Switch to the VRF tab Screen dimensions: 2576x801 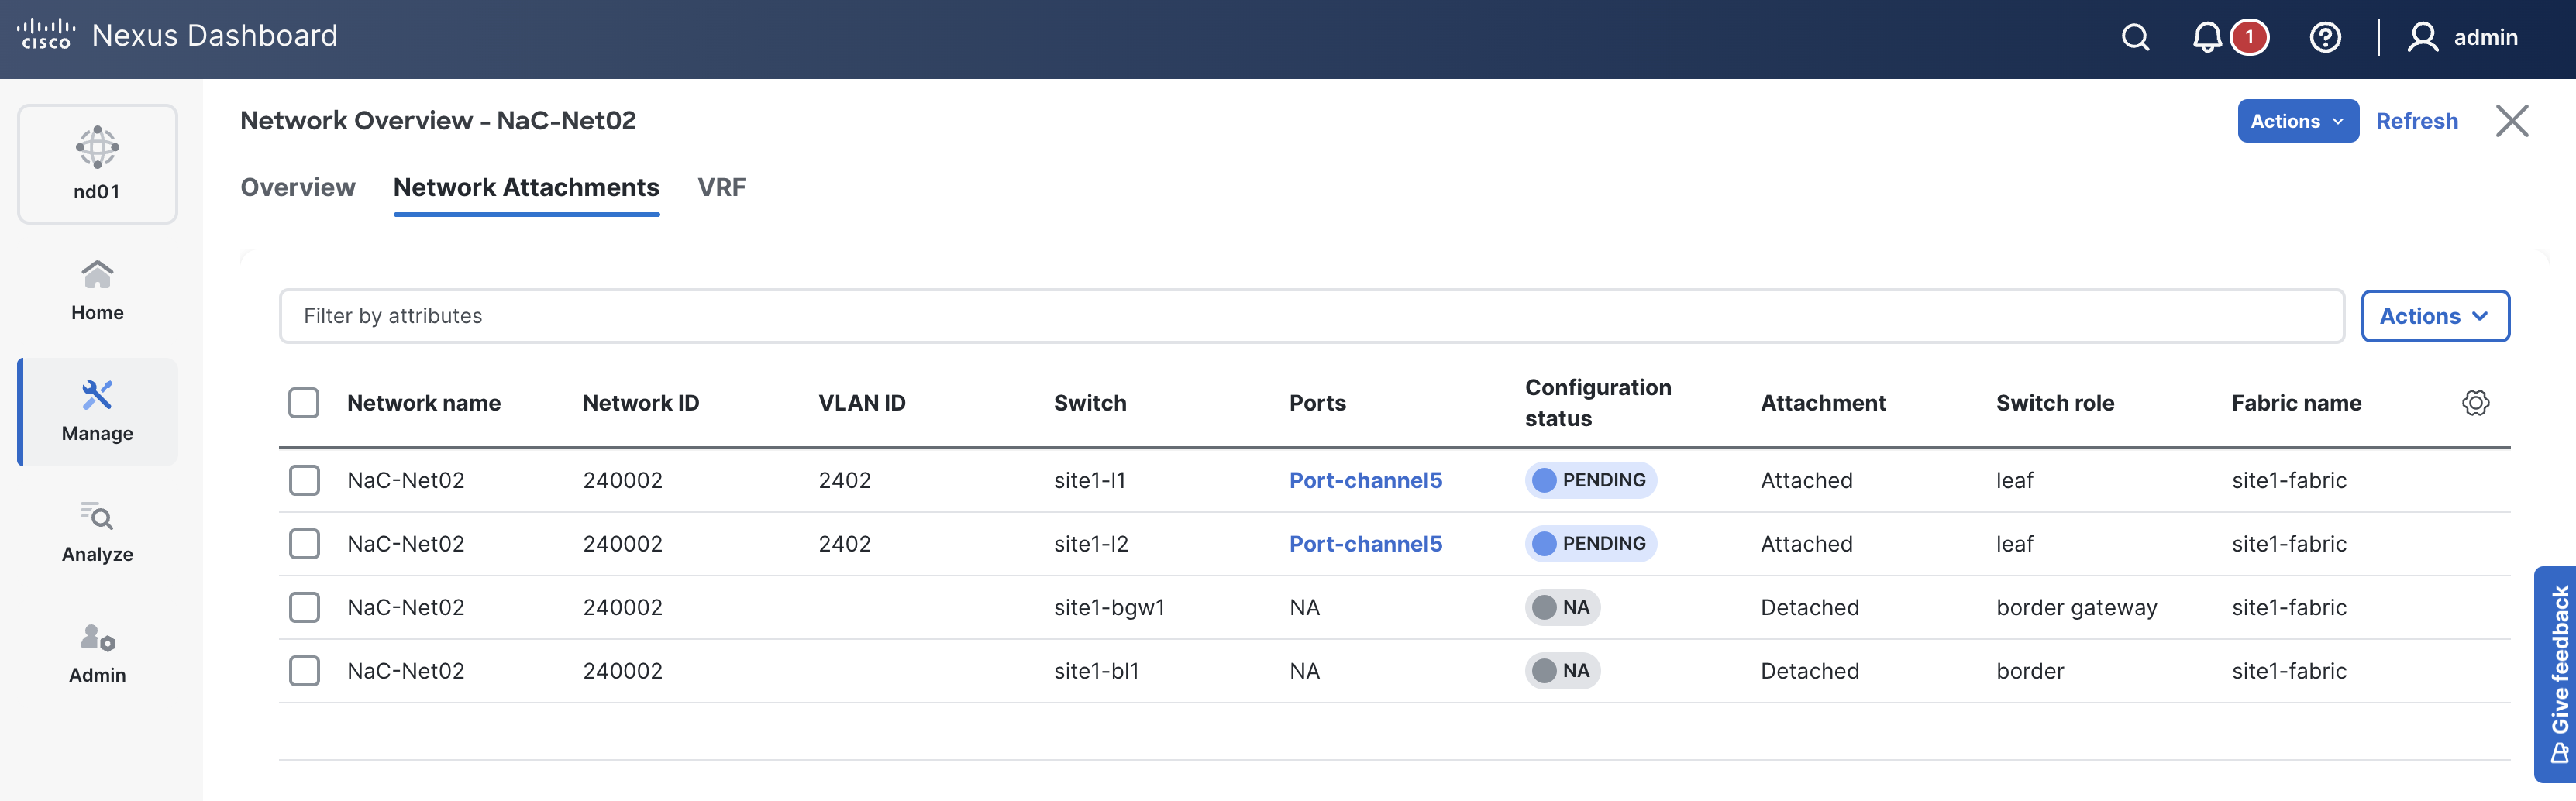(721, 187)
